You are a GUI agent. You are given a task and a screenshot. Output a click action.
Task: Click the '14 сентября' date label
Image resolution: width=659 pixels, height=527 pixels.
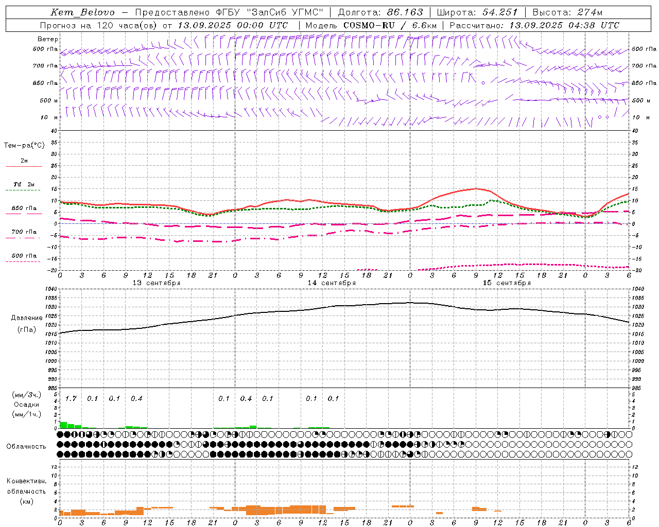(332, 283)
